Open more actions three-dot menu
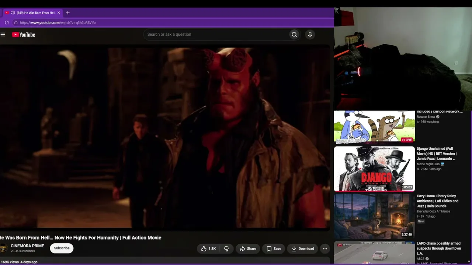The image size is (472, 265). coord(325,249)
